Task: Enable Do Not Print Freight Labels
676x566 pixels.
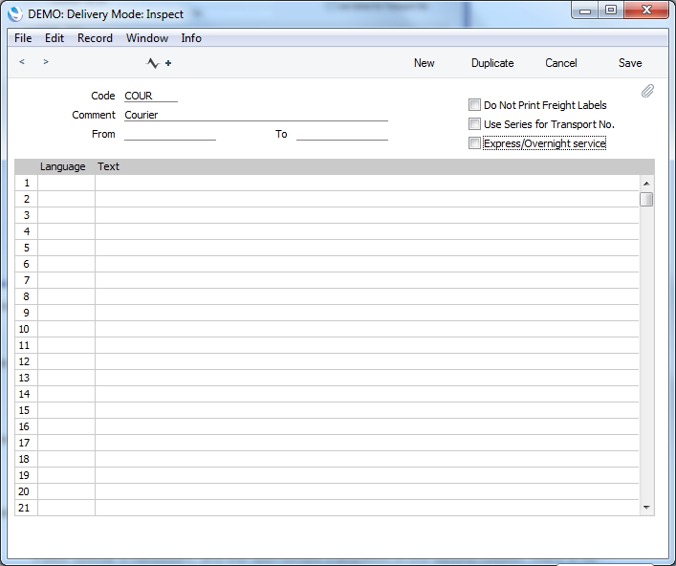Action: 474,105
